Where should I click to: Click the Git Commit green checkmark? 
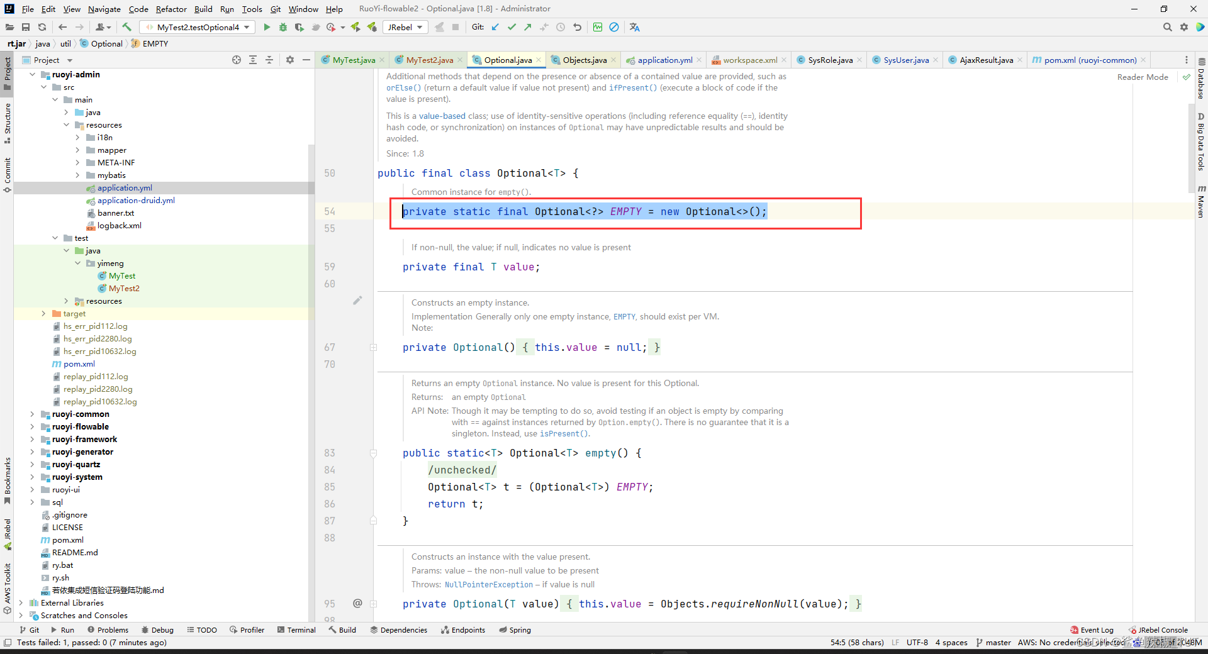pos(512,27)
